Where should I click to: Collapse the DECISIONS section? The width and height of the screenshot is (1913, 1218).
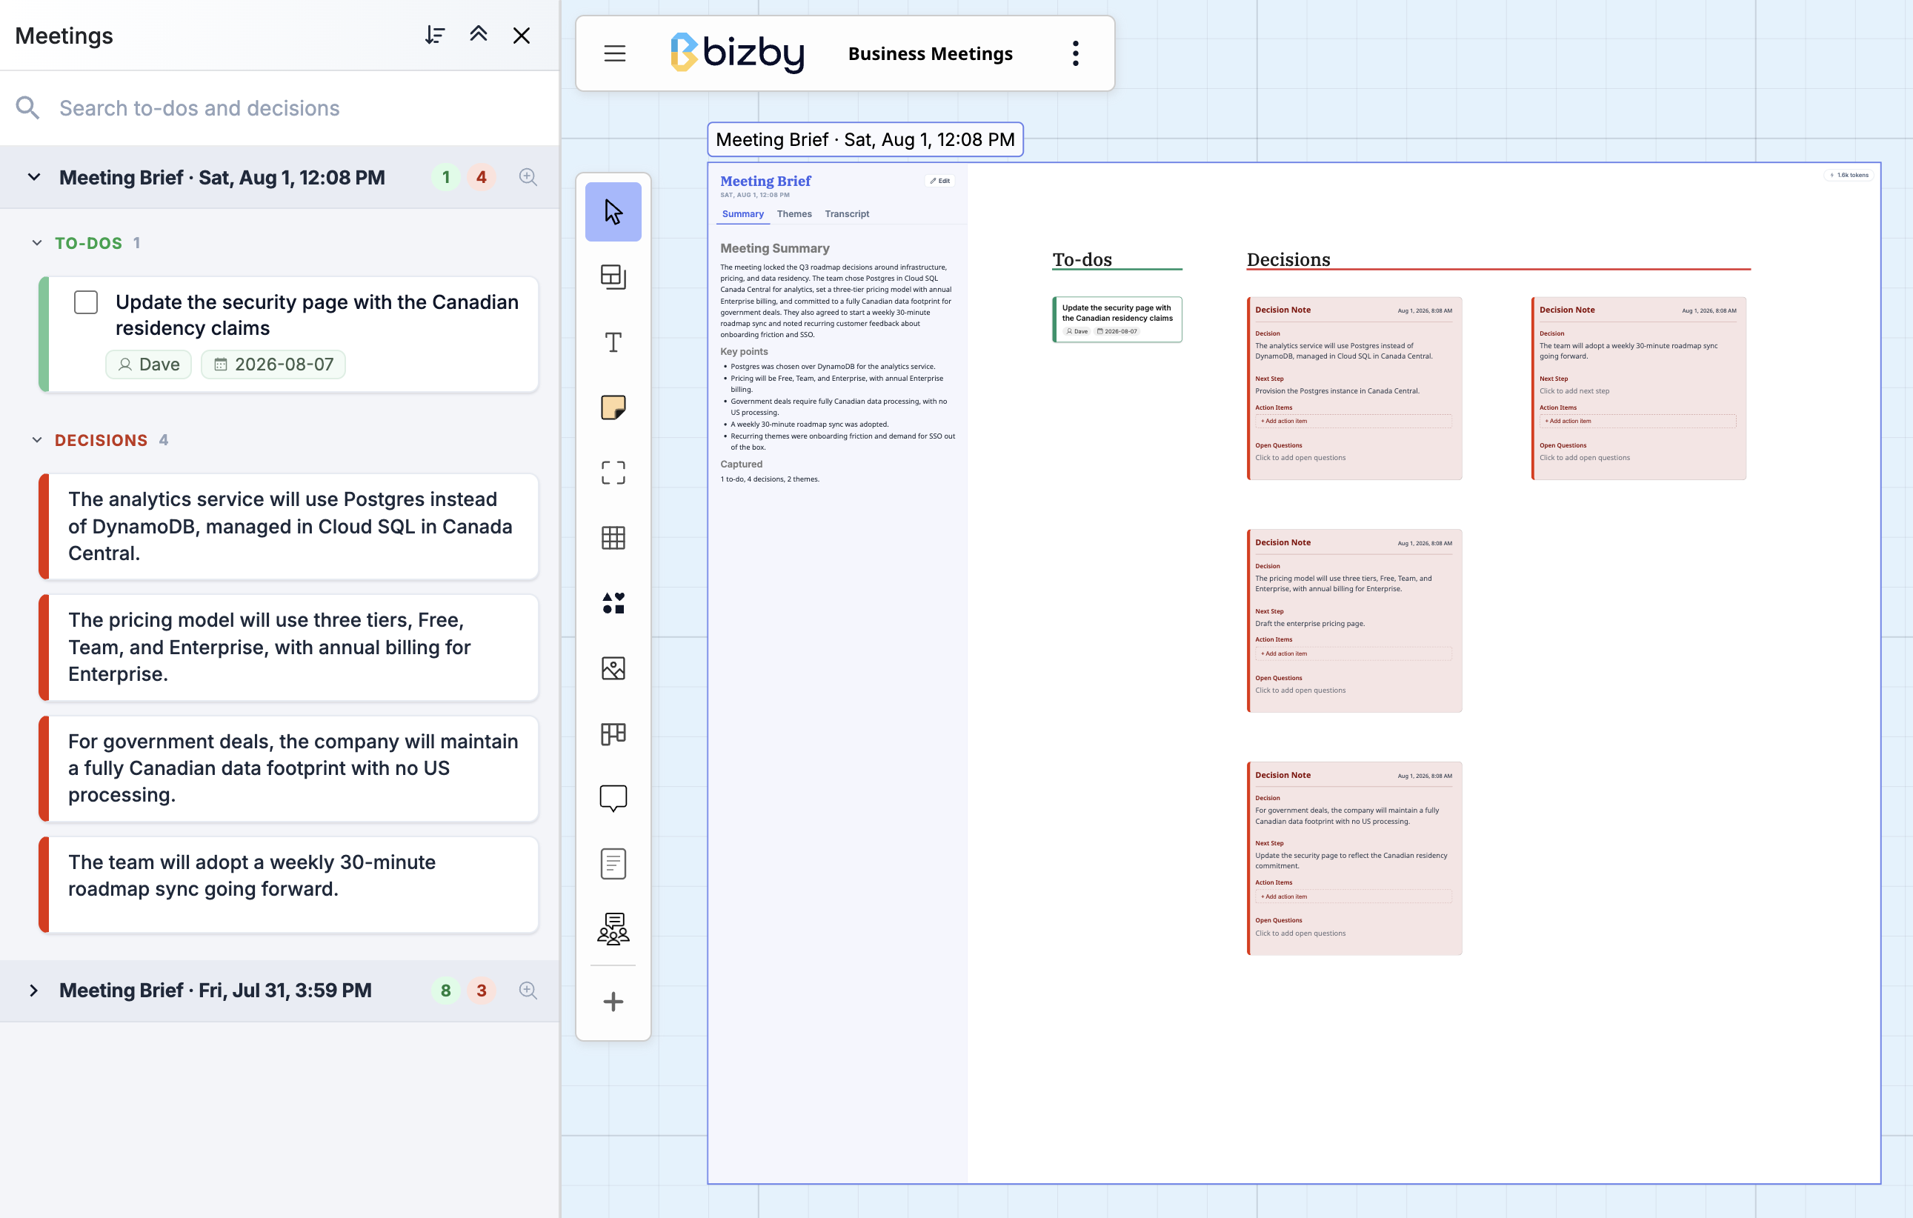pos(36,440)
